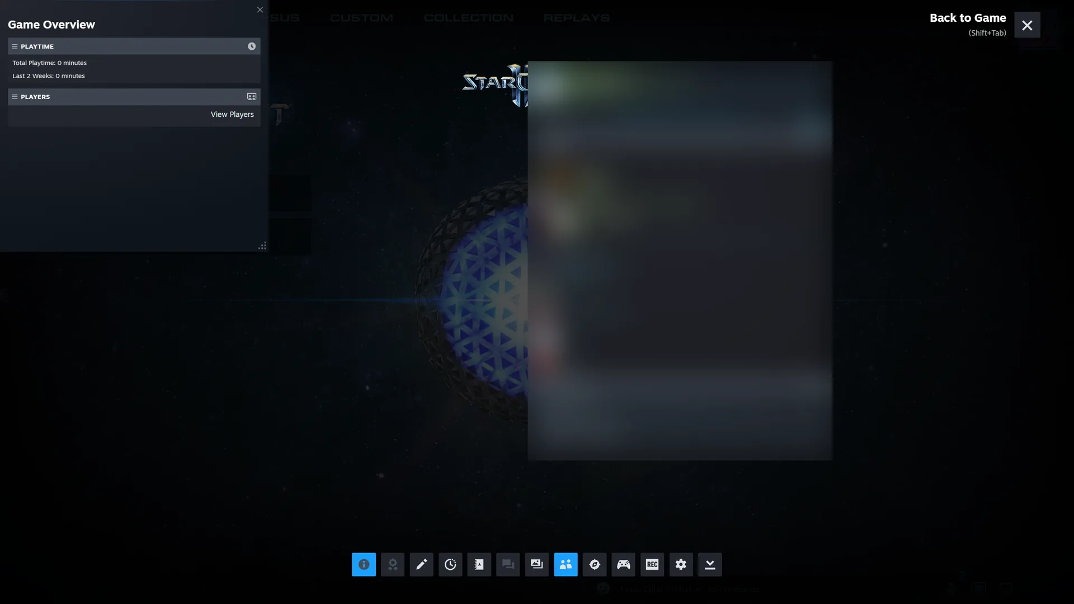Viewport: 1074px width, 604px height.
Task: Click the Game Overview panel resize grip
Action: coord(262,246)
